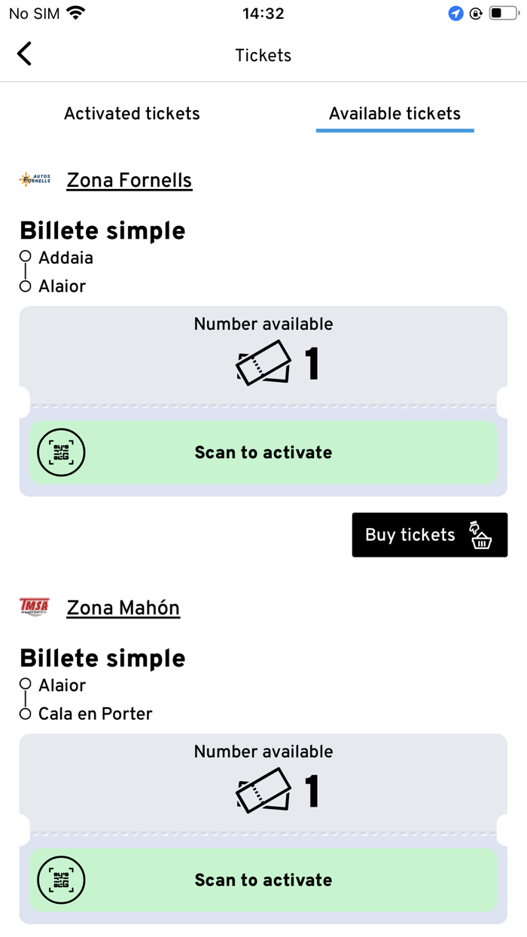527x937 pixels.
Task: Scan to activate the Cala en Porter ticket
Action: click(263, 881)
